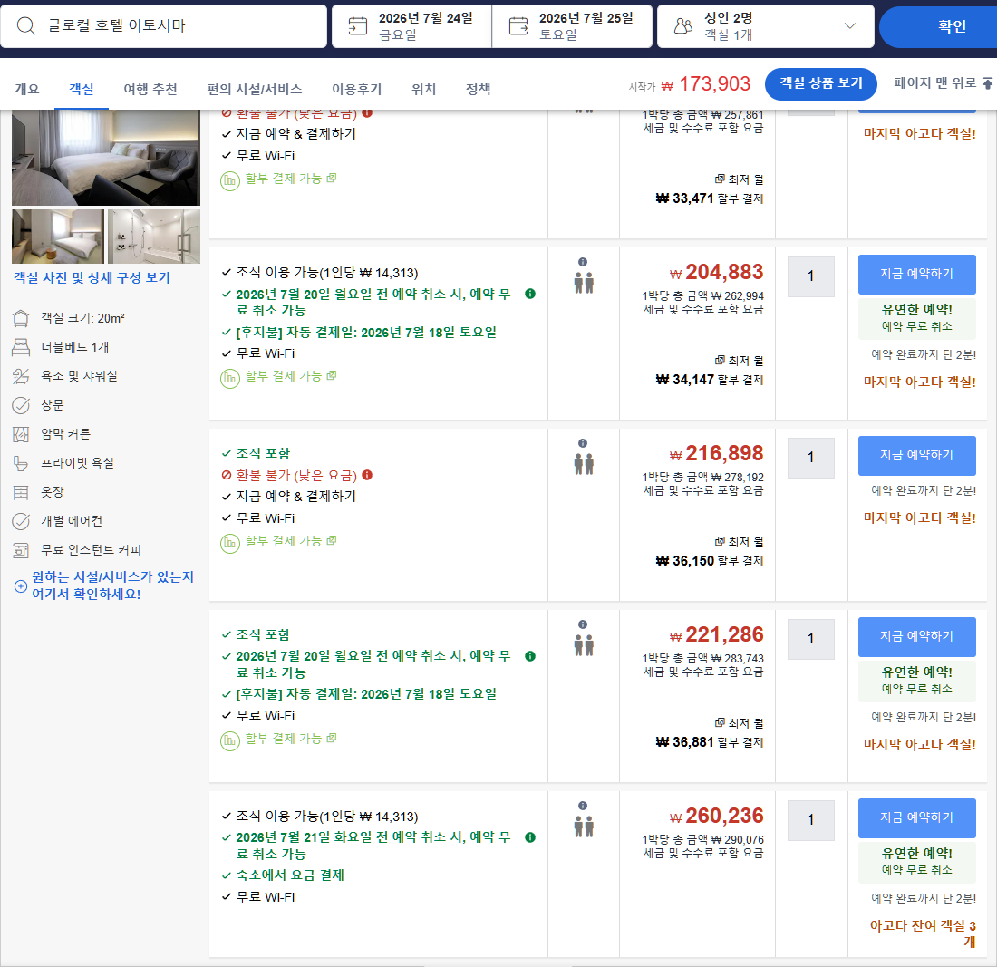Open room quantity dropdown for 221,286 offer
The width and height of the screenshot is (997, 967).
810,639
